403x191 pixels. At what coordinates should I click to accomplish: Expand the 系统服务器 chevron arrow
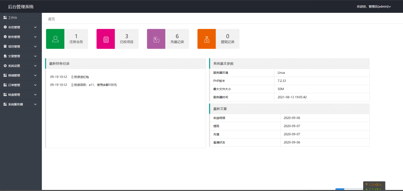[35, 104]
